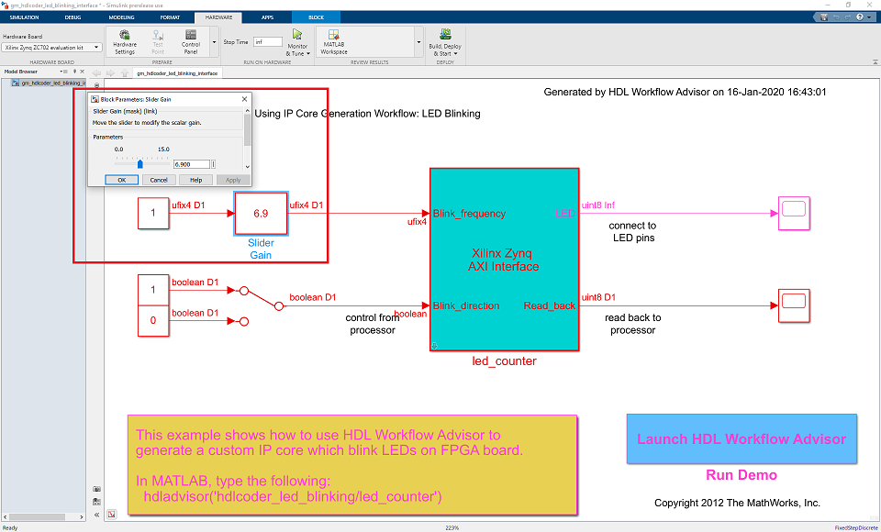Image resolution: width=881 pixels, height=532 pixels.
Task: Click the Stop Time input field
Action: point(268,42)
